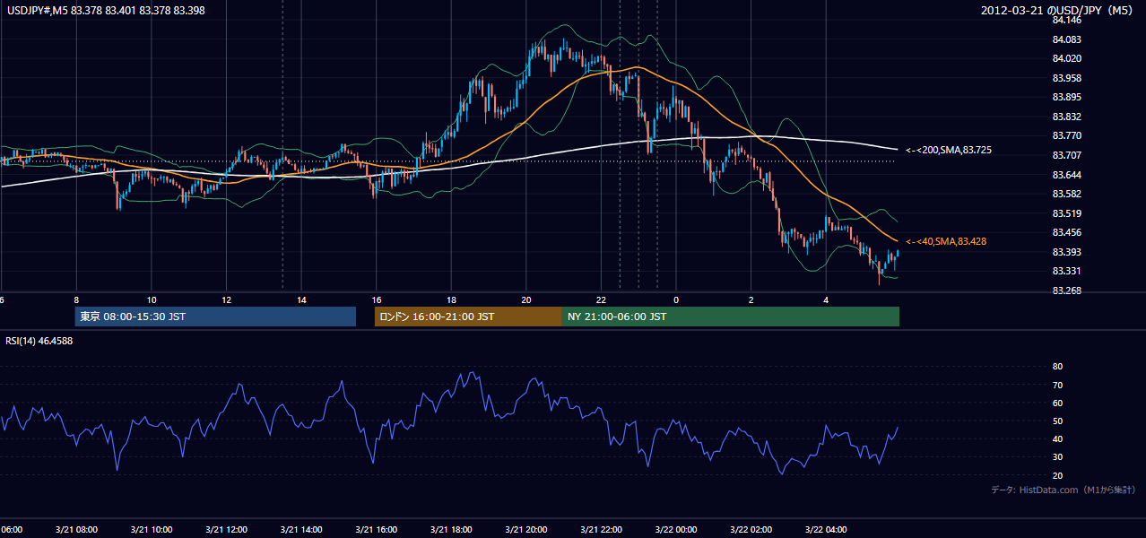The width and height of the screenshot is (1146, 538).
Task: Click the London 16:00-21:00 JST session bar
Action: coord(468,317)
